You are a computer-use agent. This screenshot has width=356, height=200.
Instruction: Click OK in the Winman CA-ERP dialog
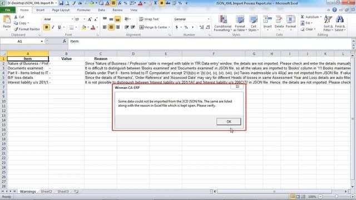pyautogui.click(x=229, y=122)
